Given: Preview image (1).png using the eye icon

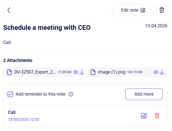Looking at the screenshot, I should click(x=156, y=72).
